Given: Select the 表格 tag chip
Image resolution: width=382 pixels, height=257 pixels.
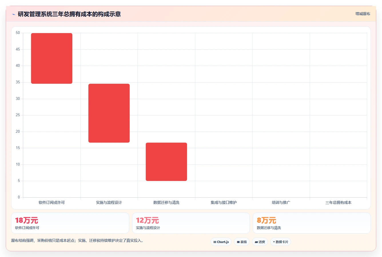Looking at the screenshot, I should point(242,242).
